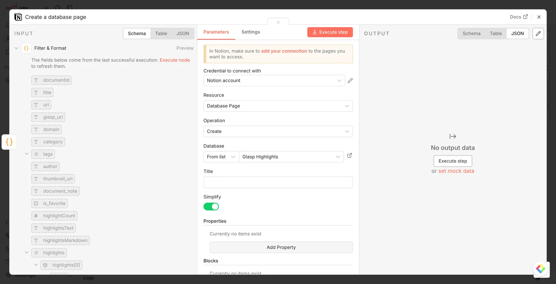This screenshot has width=556, height=284.
Task: Select the thumbnail_url schema field
Action: point(53,179)
